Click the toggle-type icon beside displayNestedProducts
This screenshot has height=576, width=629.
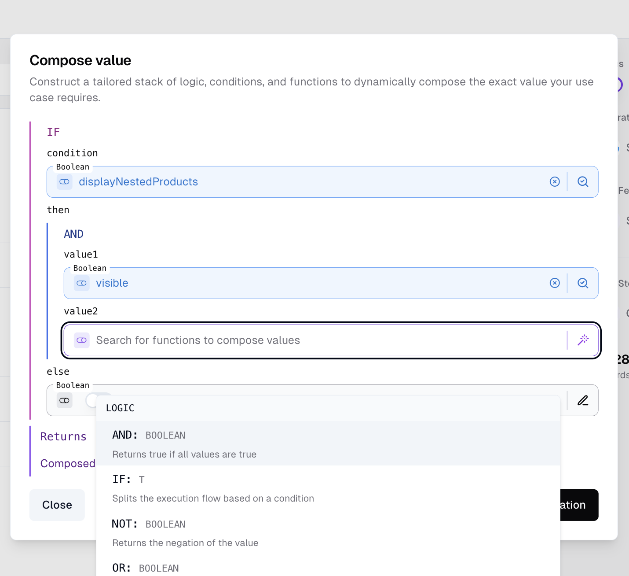coord(65,181)
